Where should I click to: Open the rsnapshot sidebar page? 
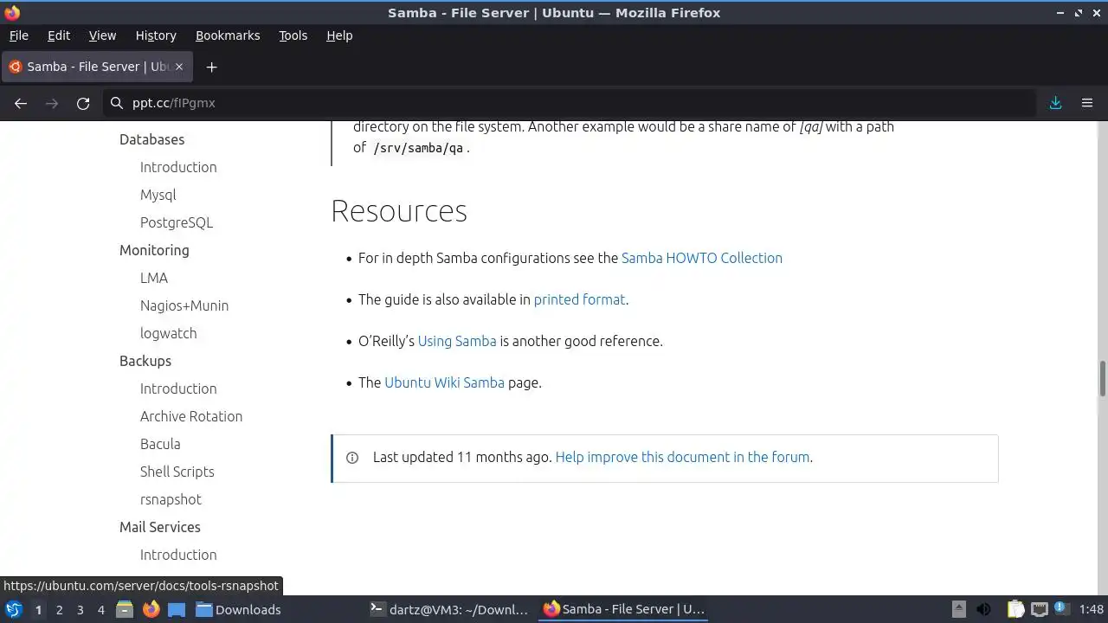pos(171,499)
